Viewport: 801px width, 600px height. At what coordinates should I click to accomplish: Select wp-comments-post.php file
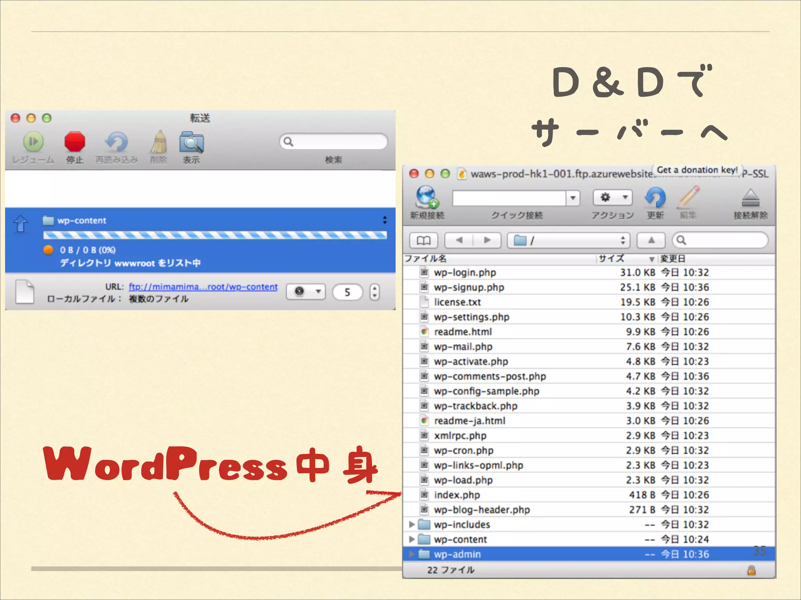589,376
